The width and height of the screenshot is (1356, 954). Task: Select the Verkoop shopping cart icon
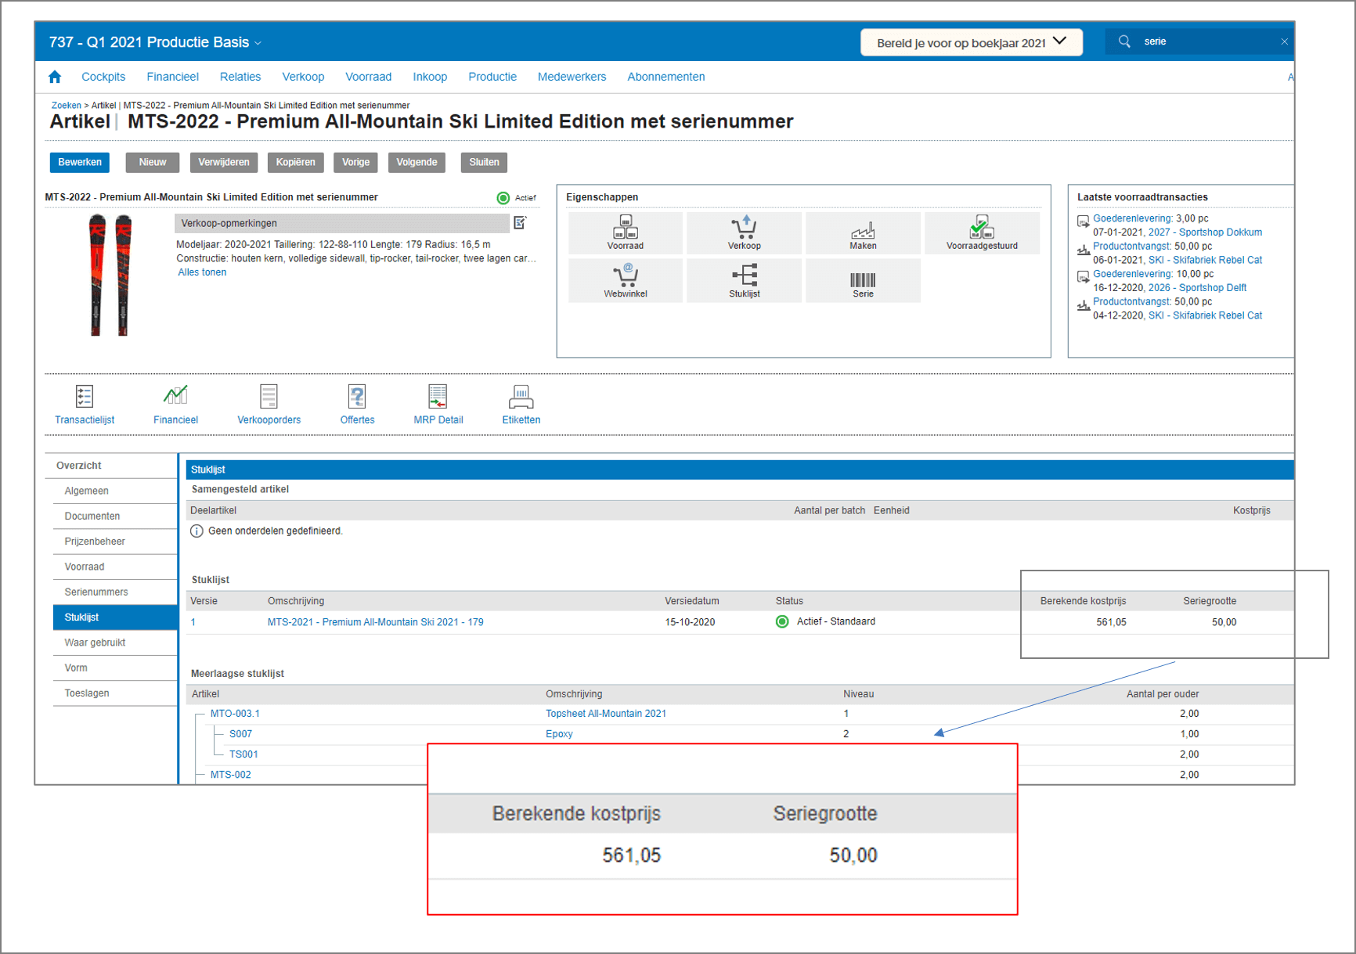click(744, 232)
